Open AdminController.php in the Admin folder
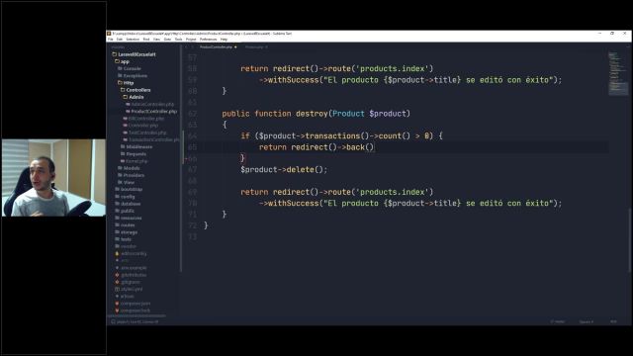The width and height of the screenshot is (633, 356). 152,104
